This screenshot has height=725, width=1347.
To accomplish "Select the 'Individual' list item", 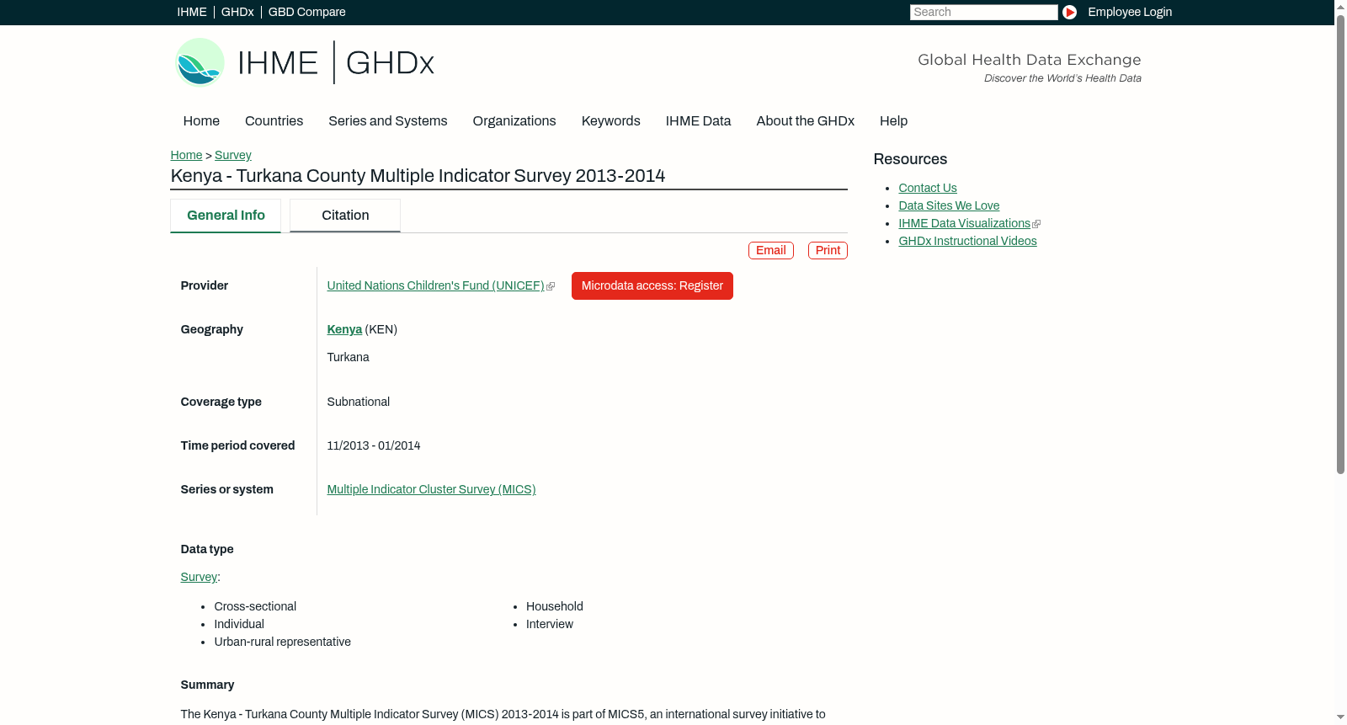I will [239, 625].
